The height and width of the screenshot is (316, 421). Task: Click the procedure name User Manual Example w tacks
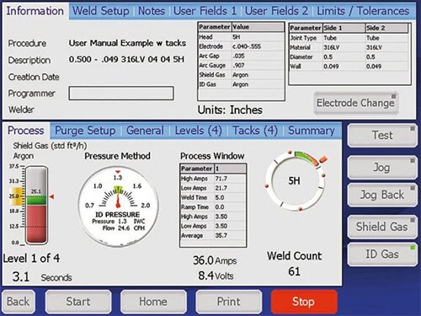click(127, 43)
